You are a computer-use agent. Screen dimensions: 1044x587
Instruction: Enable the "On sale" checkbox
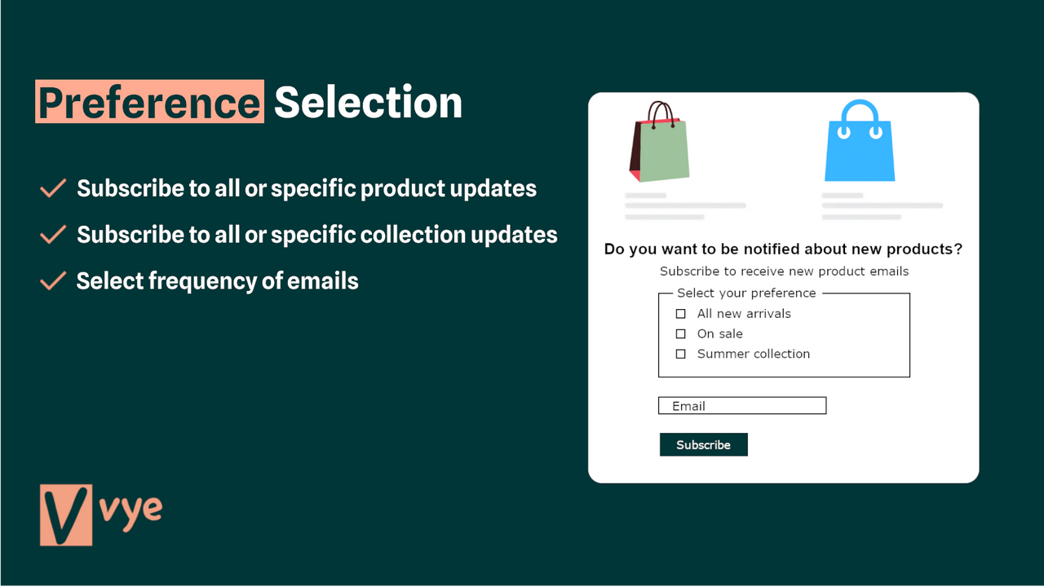pos(680,333)
